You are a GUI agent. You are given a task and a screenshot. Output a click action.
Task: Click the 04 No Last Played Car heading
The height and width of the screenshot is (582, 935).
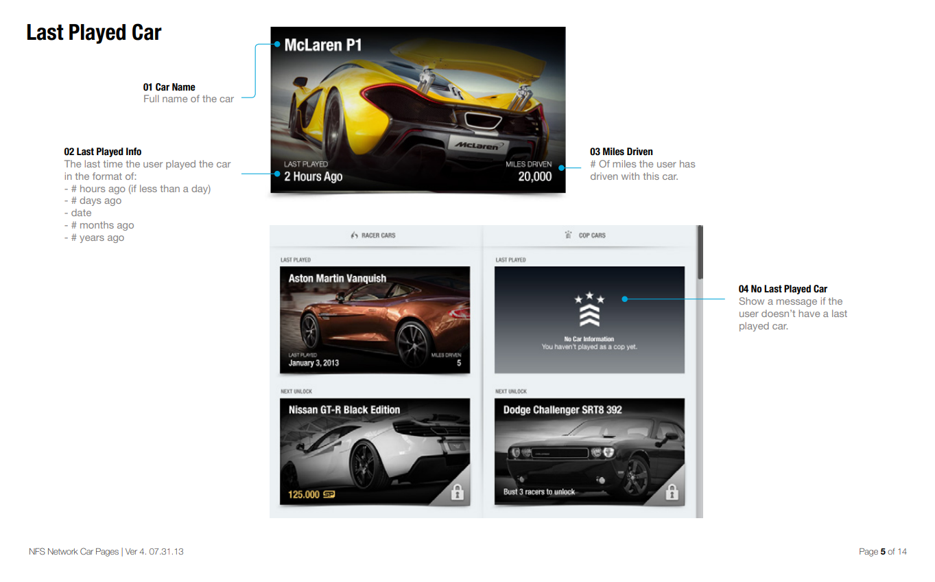[783, 289]
